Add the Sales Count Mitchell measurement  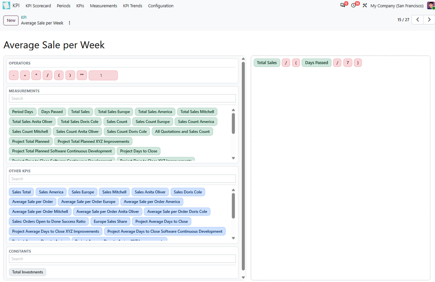coord(30,132)
